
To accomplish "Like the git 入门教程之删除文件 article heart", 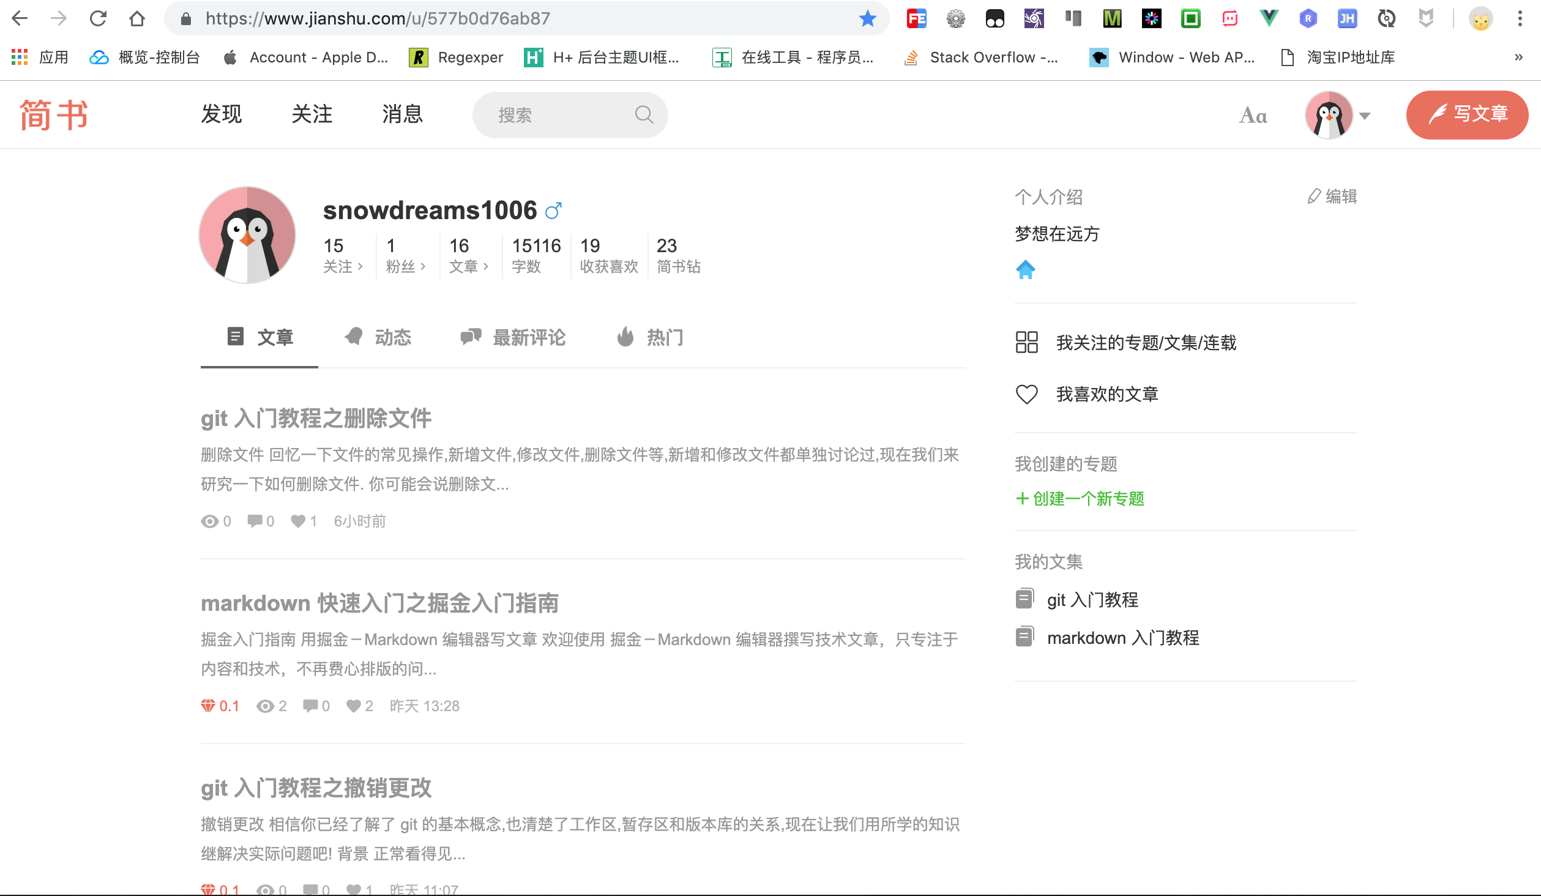I will 298,521.
